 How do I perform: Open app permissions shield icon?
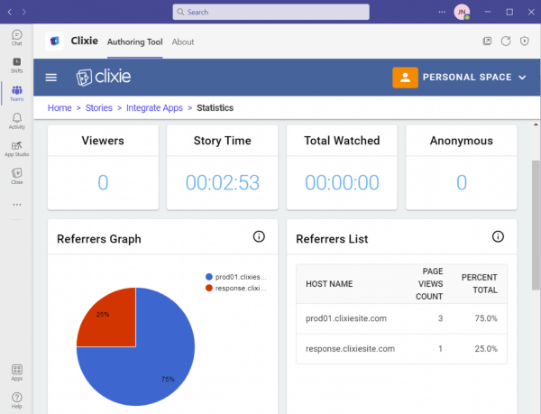[525, 41]
